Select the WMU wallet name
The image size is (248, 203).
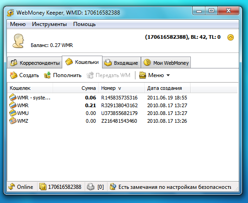coord(23,113)
